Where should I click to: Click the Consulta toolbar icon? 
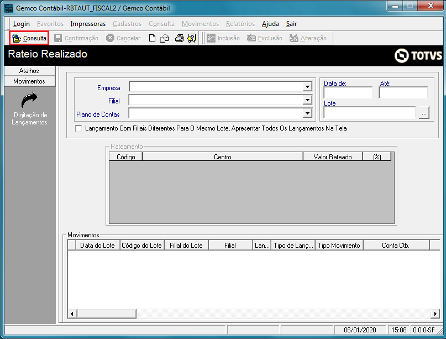click(x=17, y=38)
